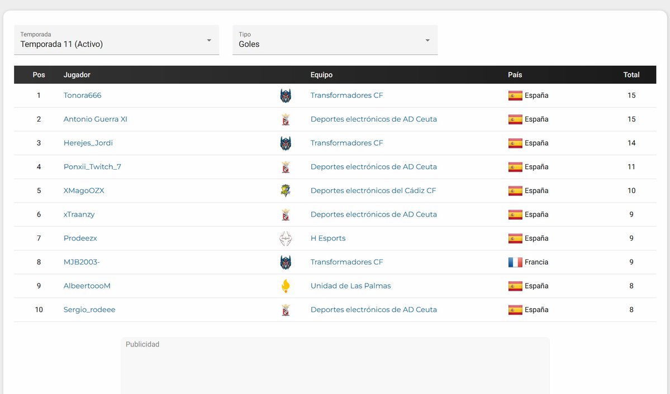Image resolution: width=670 pixels, height=394 pixels.
Task: Click the País column header
Action: tap(515, 75)
